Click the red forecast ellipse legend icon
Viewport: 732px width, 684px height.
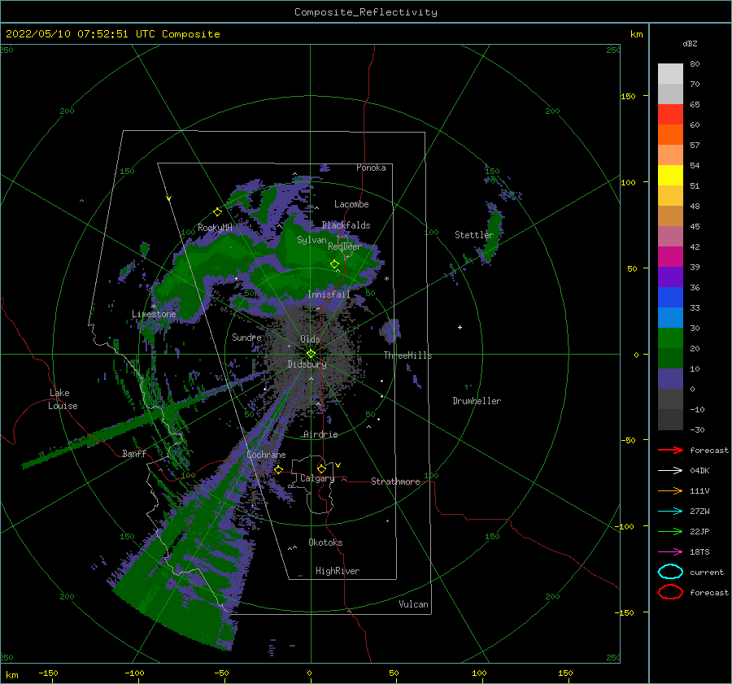click(x=670, y=592)
